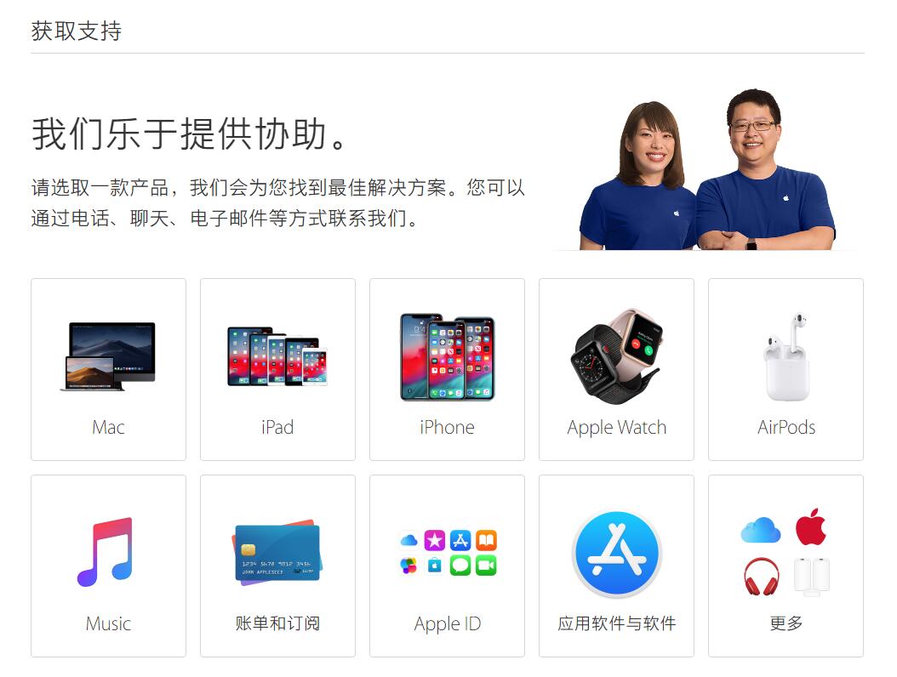Click the support advisors photo

point(707,170)
